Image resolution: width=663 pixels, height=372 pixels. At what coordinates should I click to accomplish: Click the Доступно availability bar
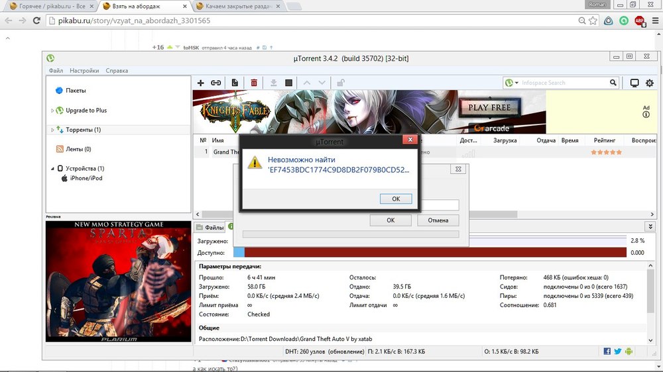pos(430,252)
